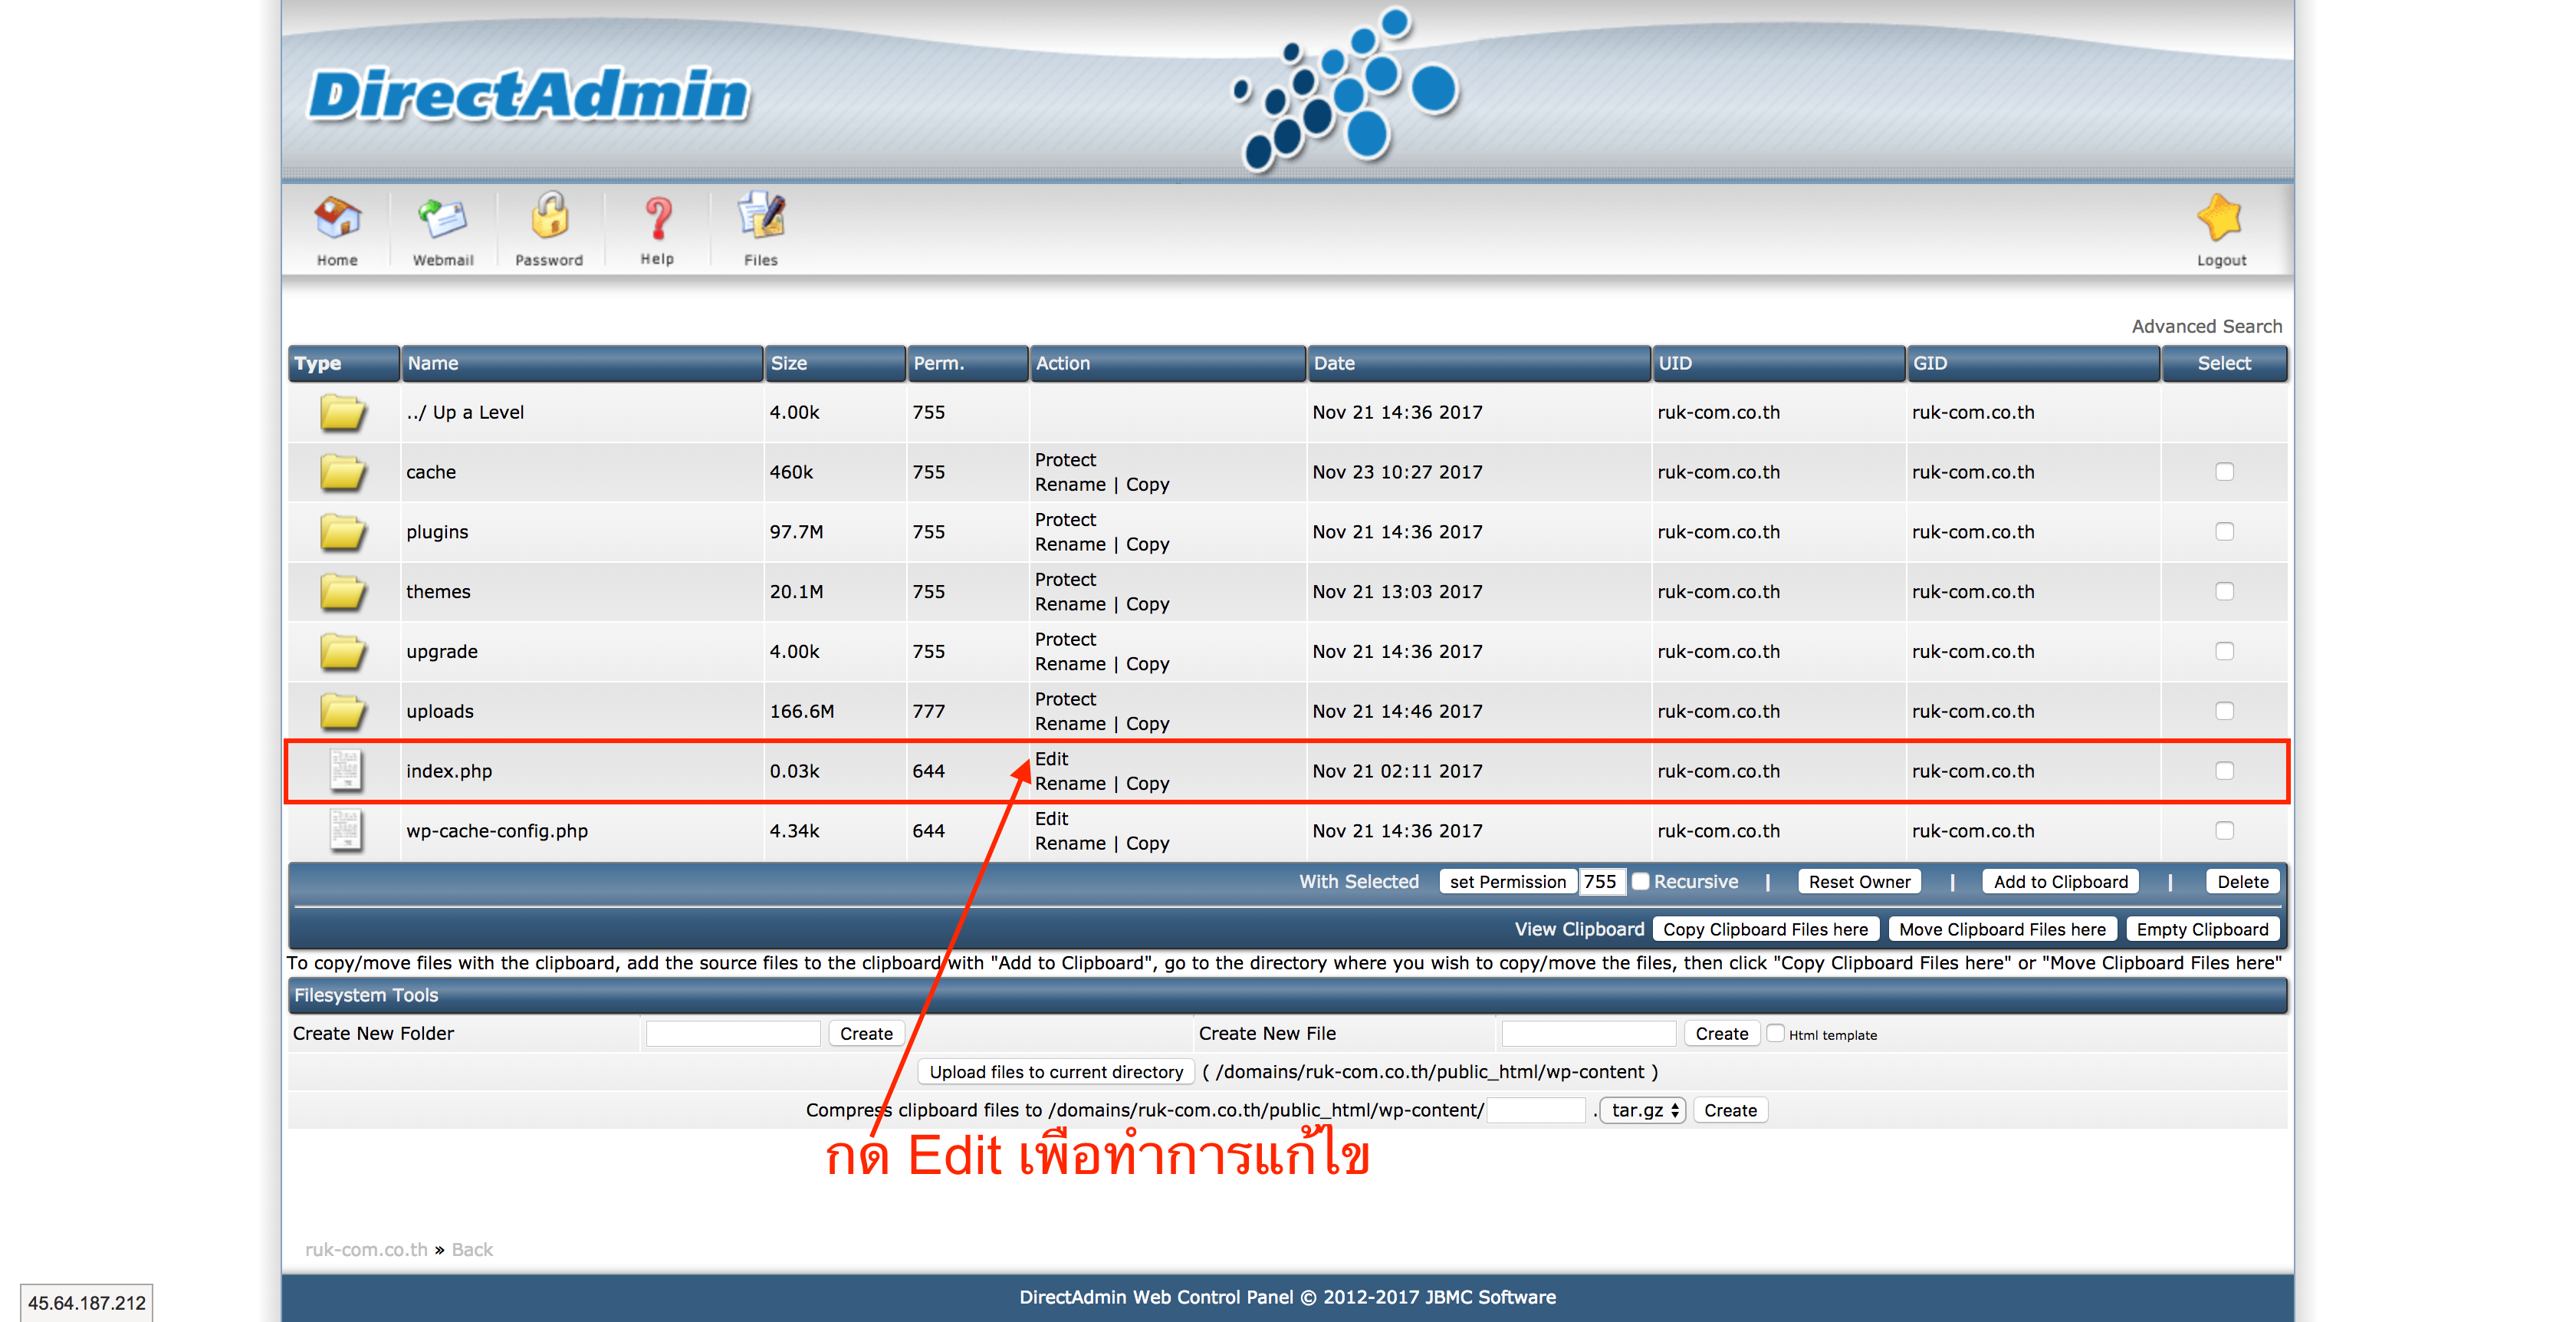Click the index.php file icon
Screen dimensions: 2576x1322
pos(346,771)
